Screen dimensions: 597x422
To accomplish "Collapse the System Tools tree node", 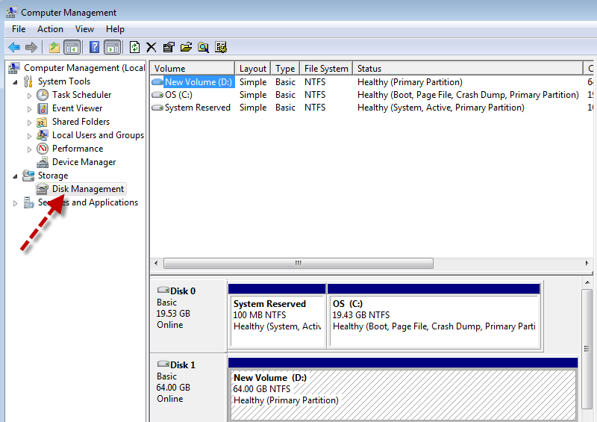I will click(x=16, y=81).
